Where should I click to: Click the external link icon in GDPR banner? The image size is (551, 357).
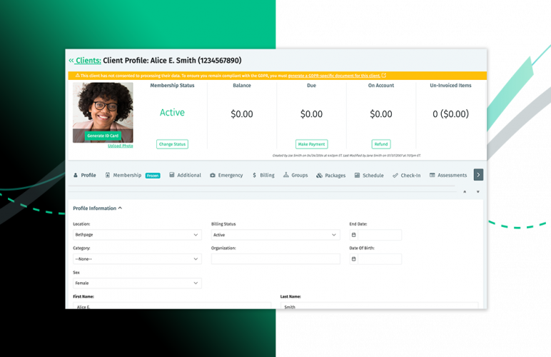point(384,75)
